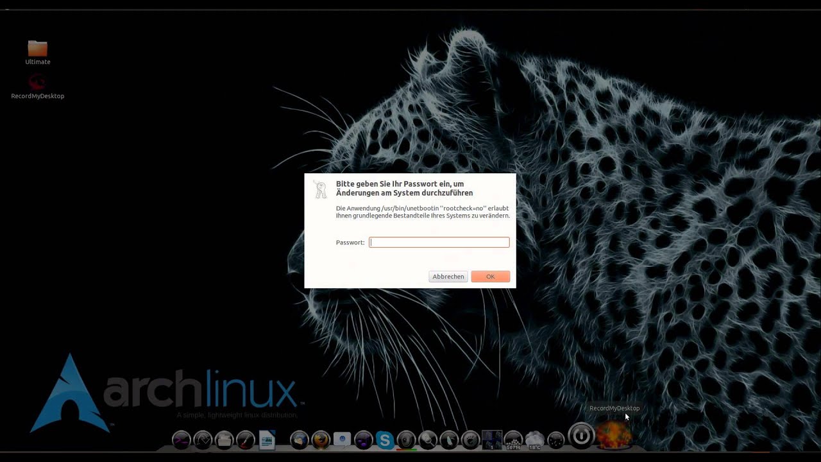Click the 567M memory monitor applet
This screenshot has width=821, height=462.
513,440
